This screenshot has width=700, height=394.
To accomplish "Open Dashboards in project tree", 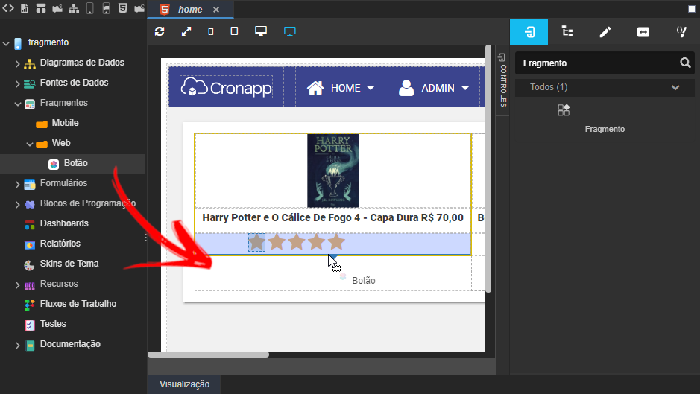I will (64, 223).
